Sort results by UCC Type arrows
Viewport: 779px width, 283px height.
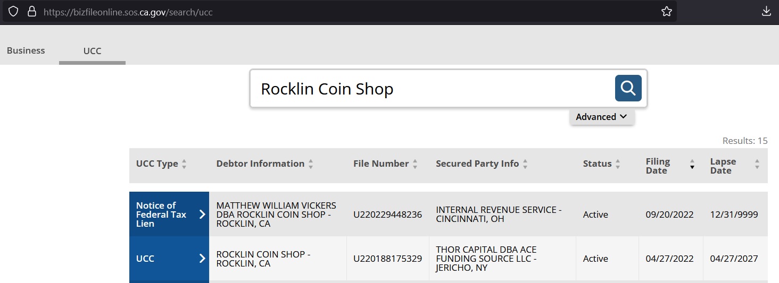point(184,164)
